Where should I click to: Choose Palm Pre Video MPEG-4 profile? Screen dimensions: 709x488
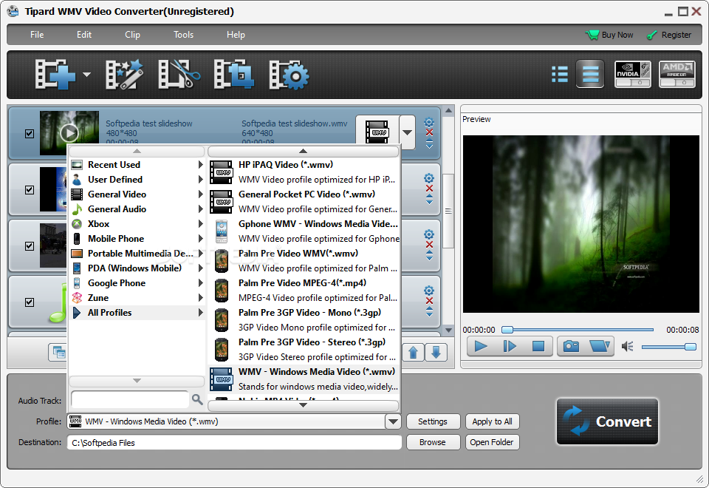coord(304,290)
